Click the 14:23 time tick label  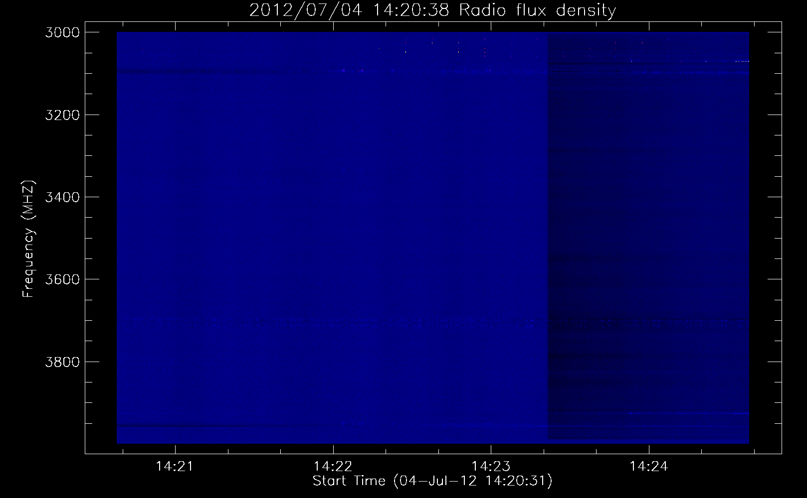[491, 467]
